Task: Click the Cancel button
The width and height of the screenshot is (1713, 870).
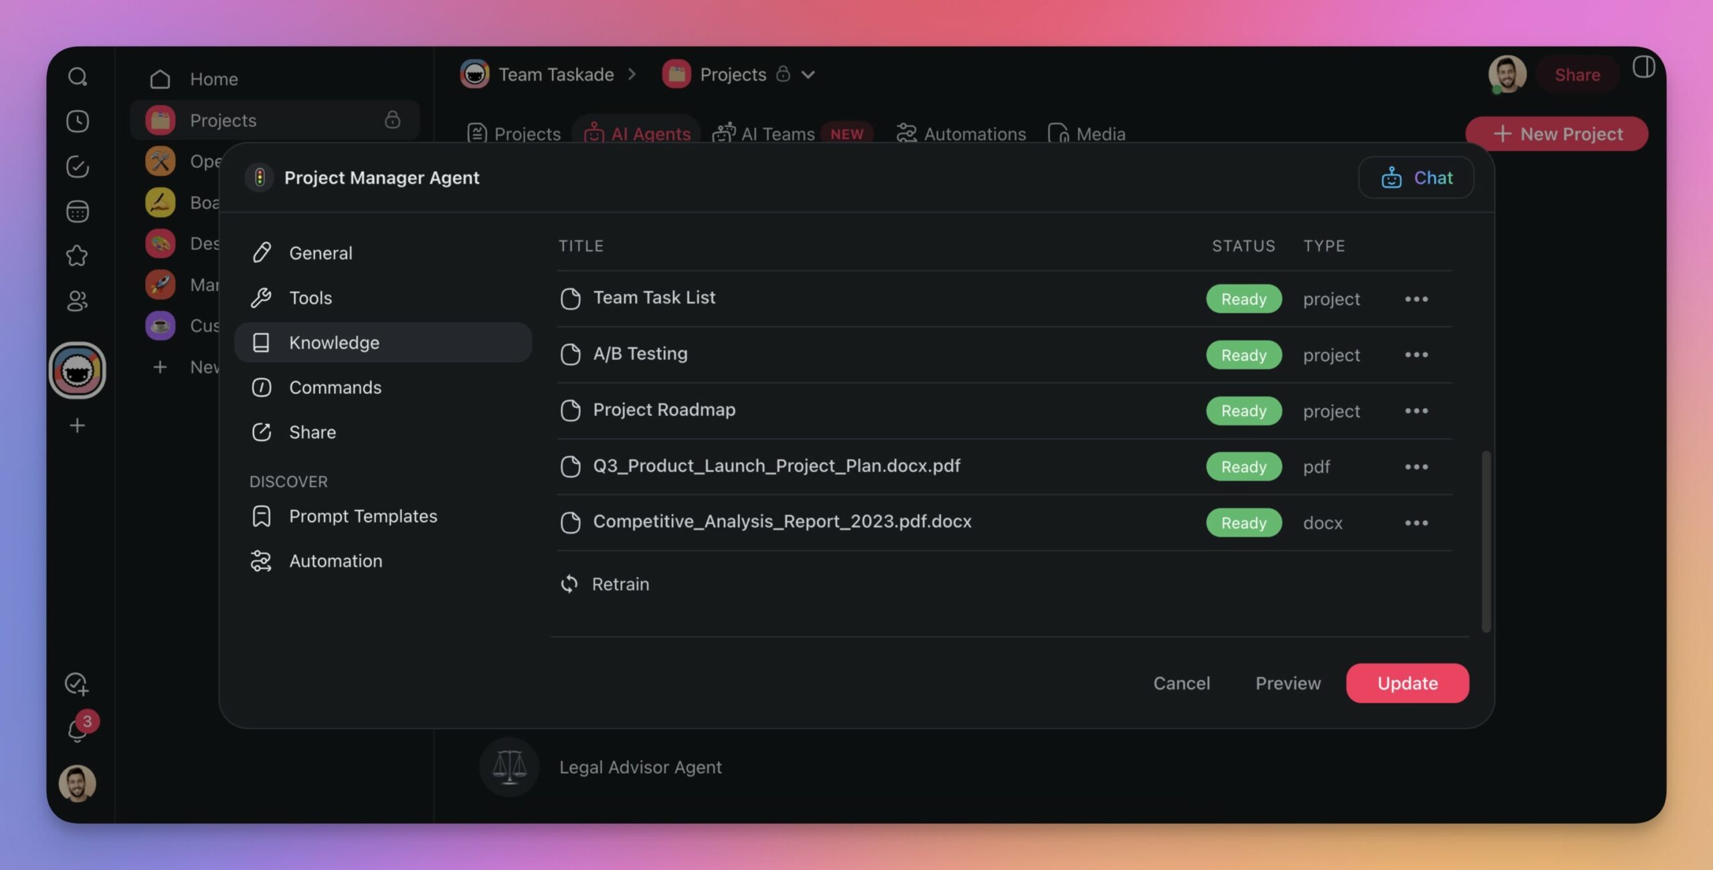Action: (1181, 683)
